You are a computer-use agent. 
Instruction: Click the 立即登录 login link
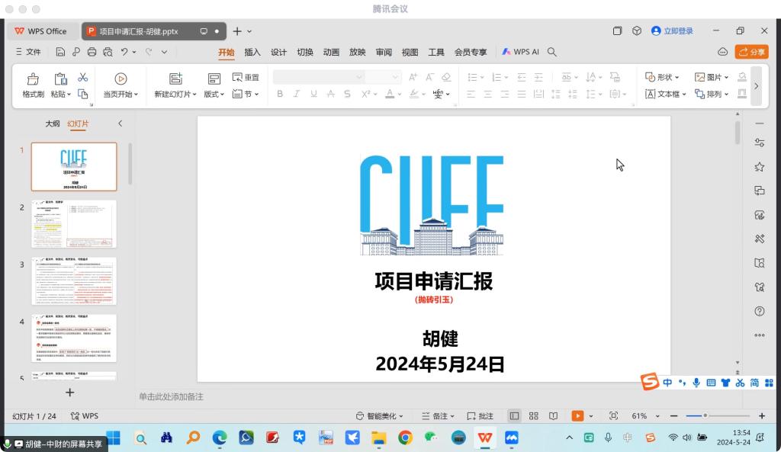tap(672, 30)
